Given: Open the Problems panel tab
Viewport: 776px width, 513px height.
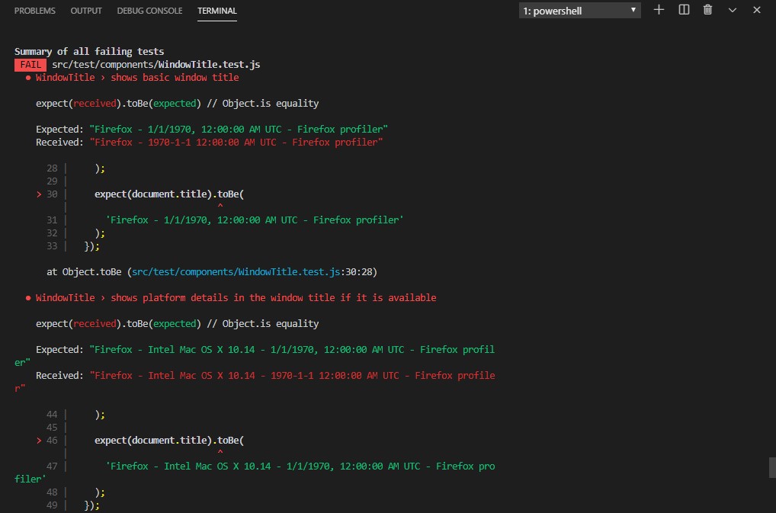Looking at the screenshot, I should pyautogui.click(x=34, y=11).
